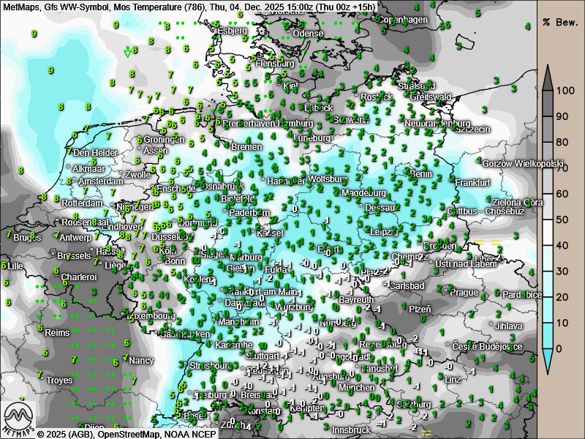Click the yellow fog symbol east of Dresden
Image resolution: width=585 pixels, height=439 pixels.
(x=497, y=242)
